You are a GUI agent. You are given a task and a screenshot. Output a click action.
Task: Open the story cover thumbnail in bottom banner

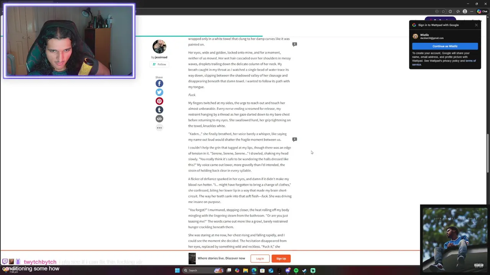click(x=192, y=259)
